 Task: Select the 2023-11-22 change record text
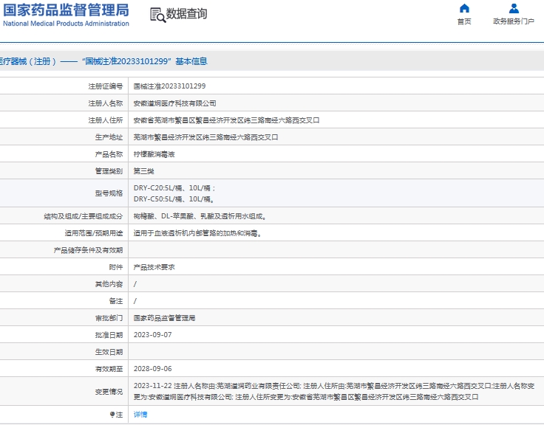334,391
